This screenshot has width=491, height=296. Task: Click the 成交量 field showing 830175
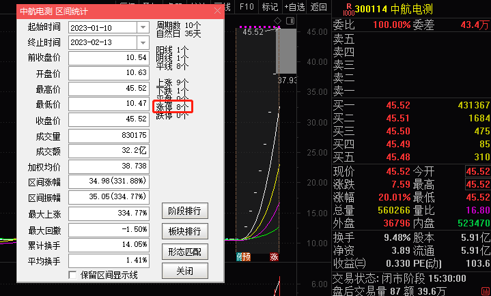(x=109, y=136)
